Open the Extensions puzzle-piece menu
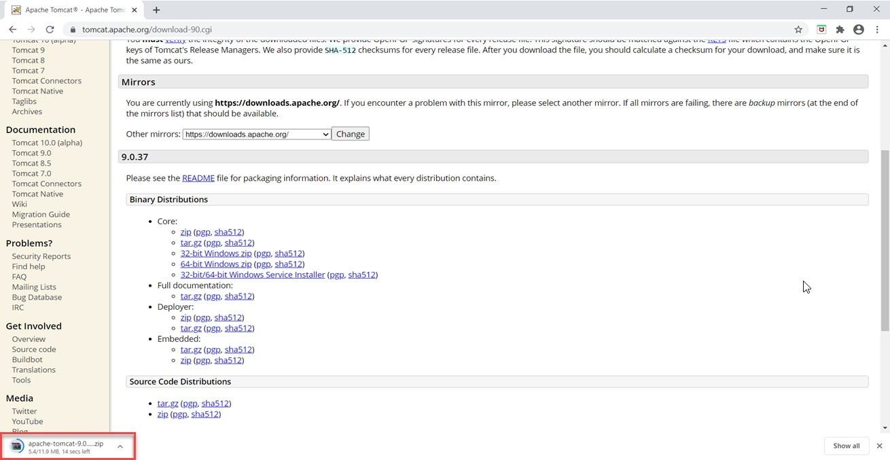Screen dimensions: 890x460 (x=840, y=29)
